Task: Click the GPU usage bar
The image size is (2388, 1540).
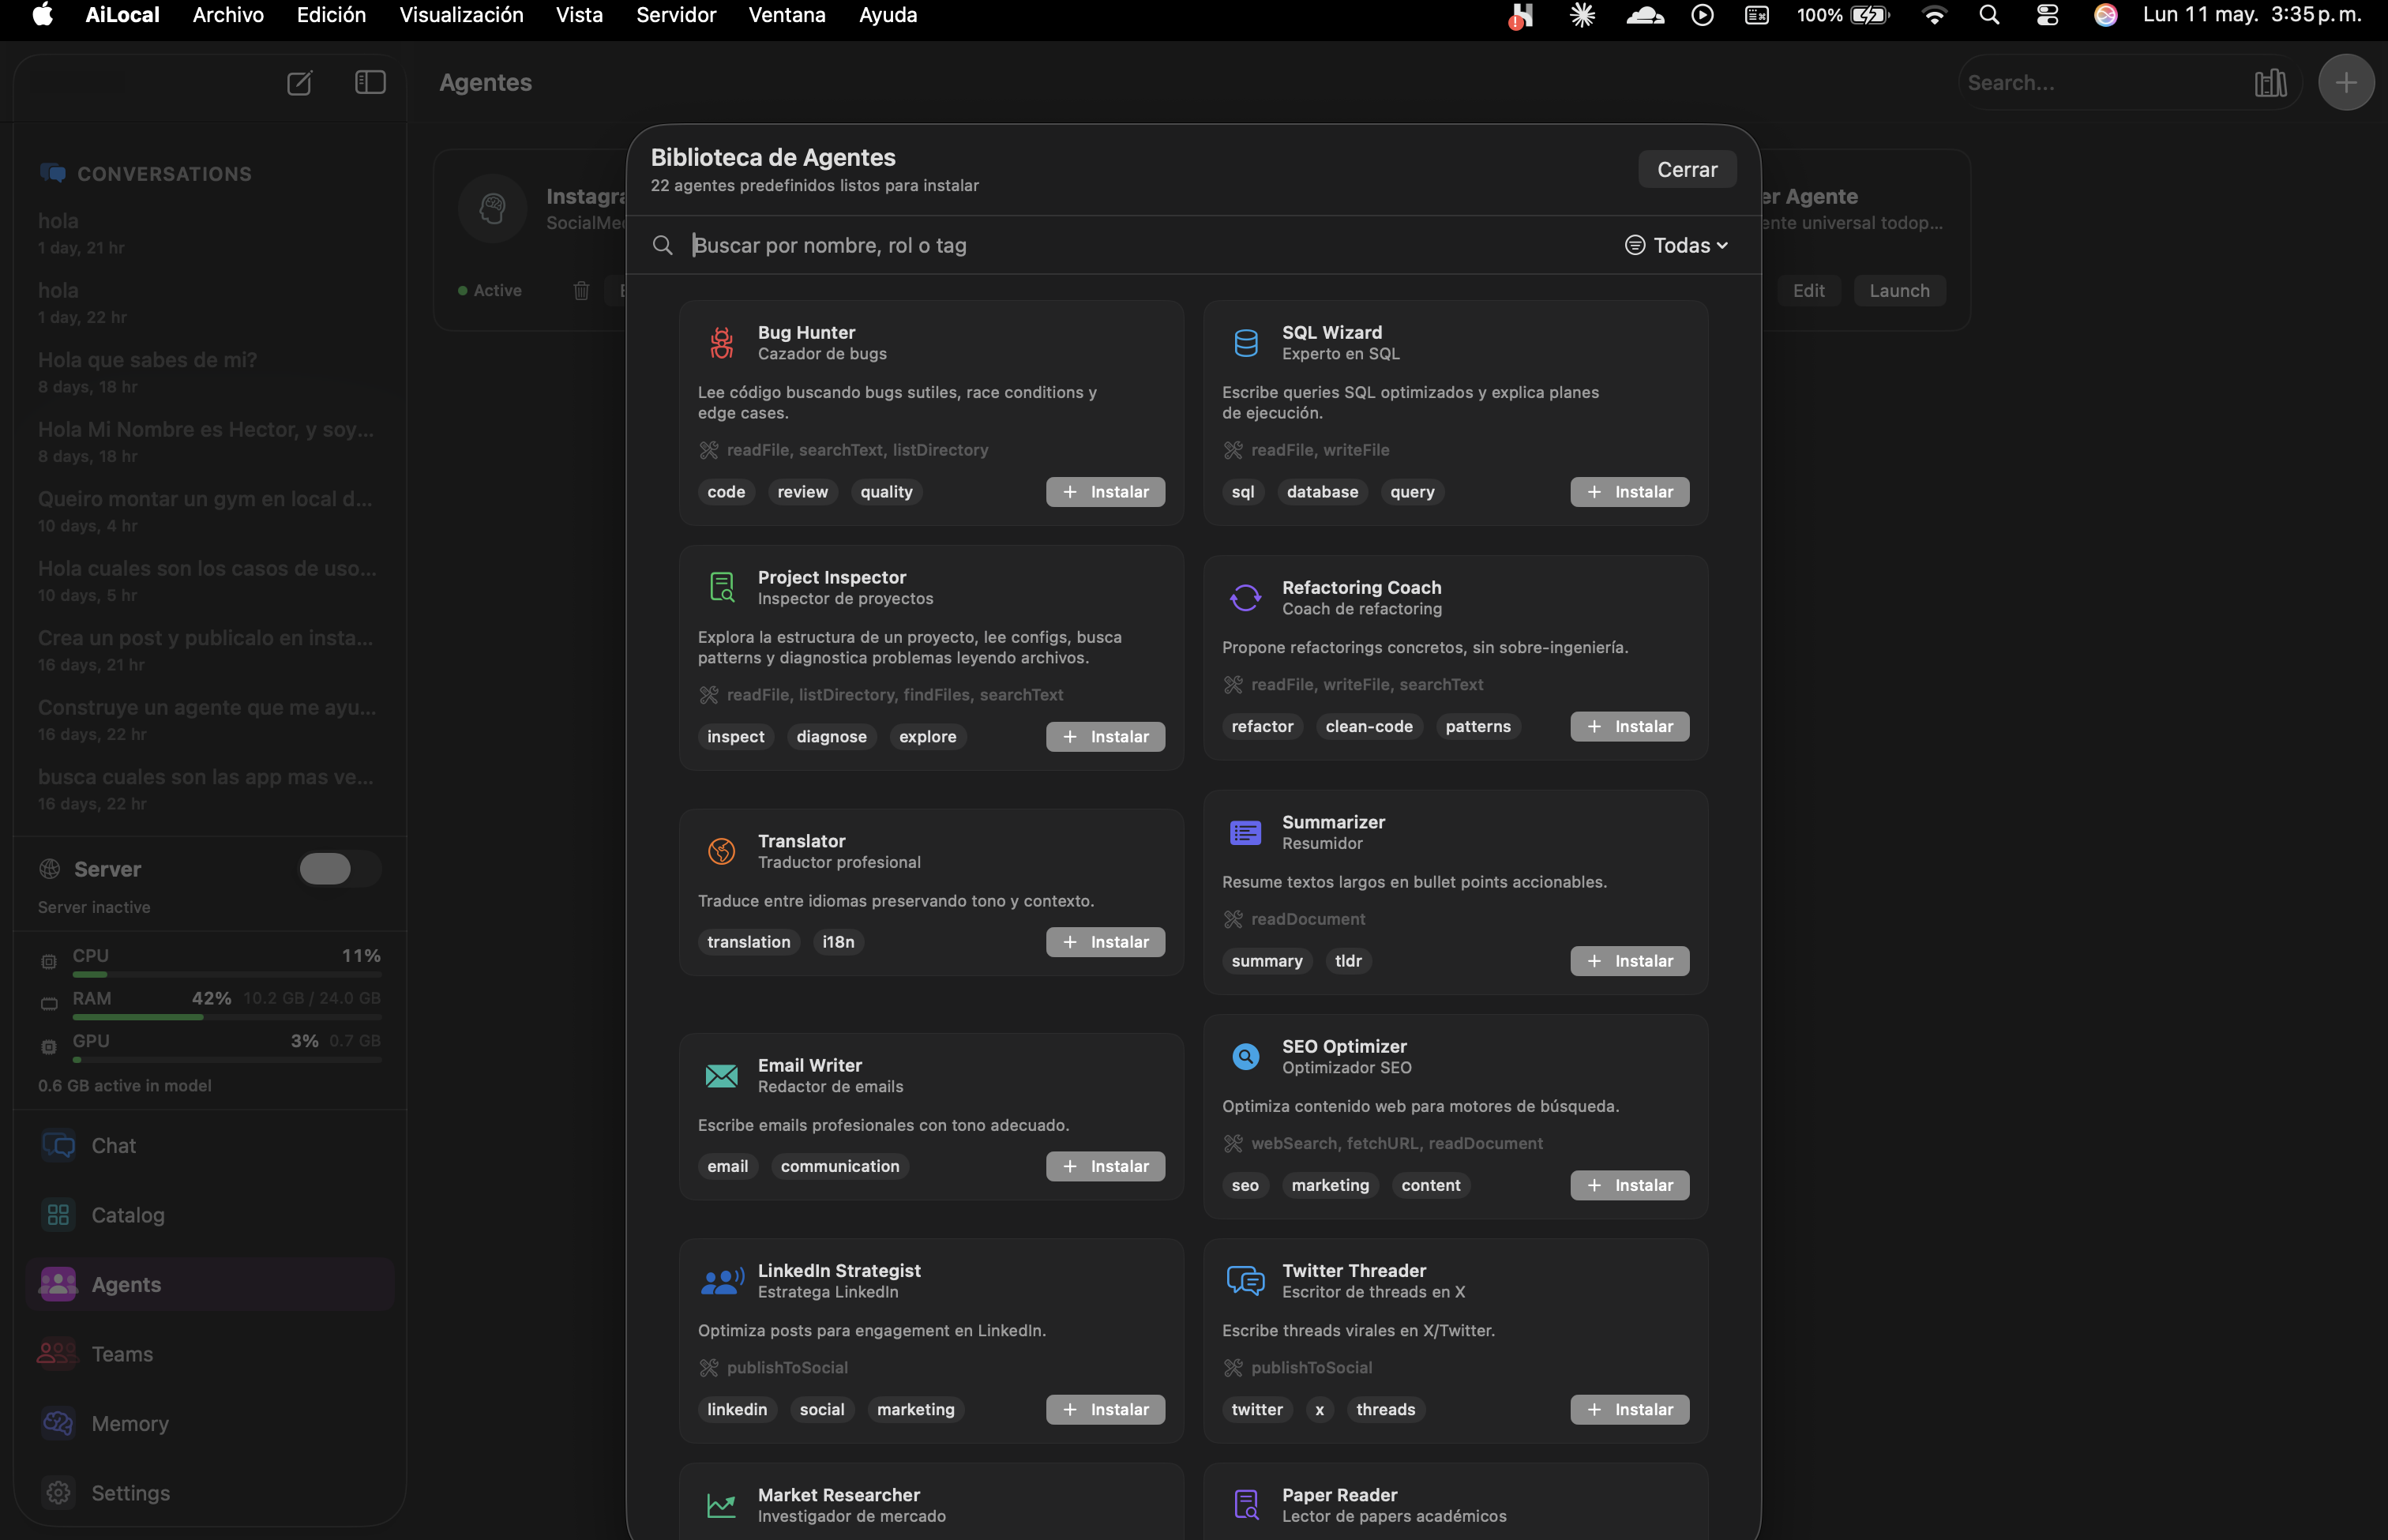Action: [x=227, y=1059]
